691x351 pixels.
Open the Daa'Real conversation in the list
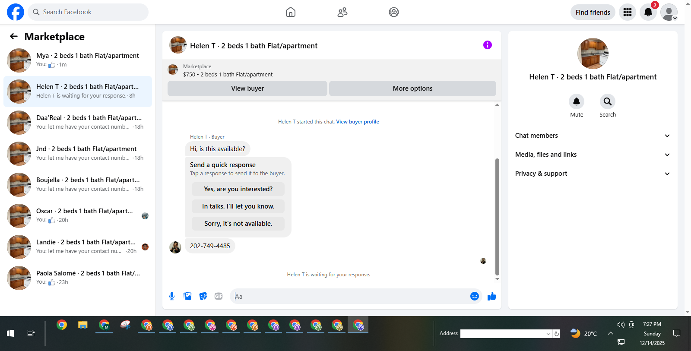(x=78, y=123)
